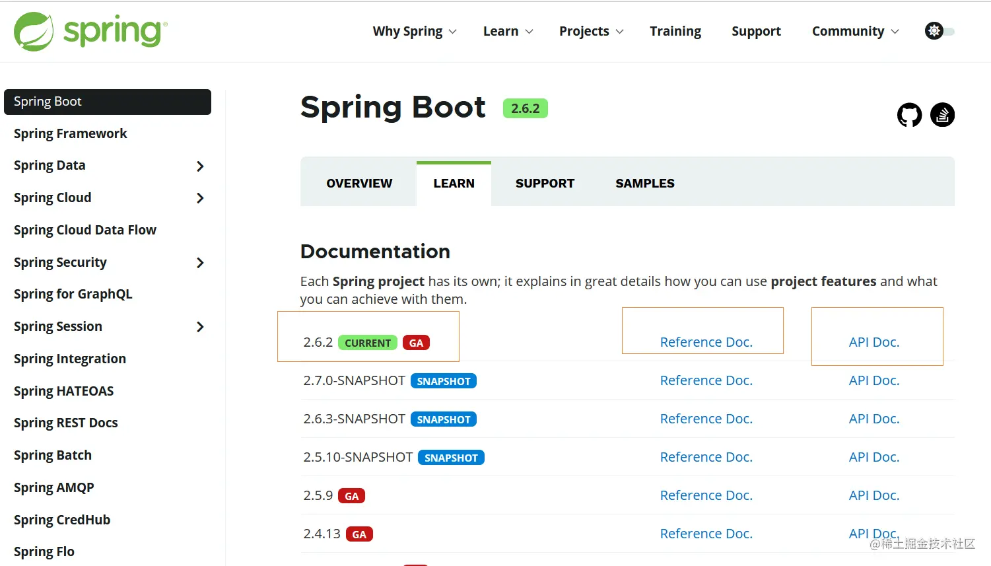Image resolution: width=991 pixels, height=566 pixels.
Task: Expand the Spring Security submenu chevron
Action: tap(200, 263)
